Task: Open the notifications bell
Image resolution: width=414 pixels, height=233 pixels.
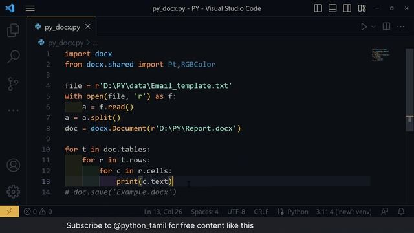Action: [401, 212]
